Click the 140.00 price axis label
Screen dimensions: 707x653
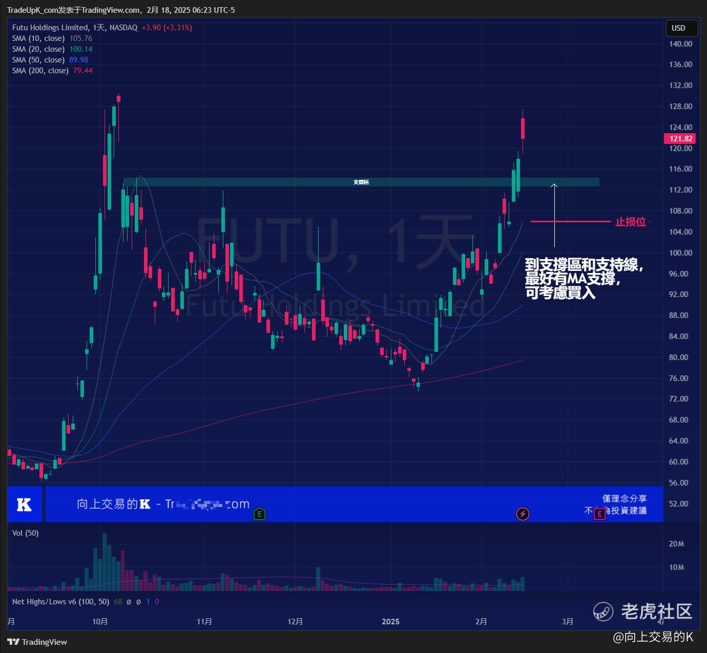680,44
